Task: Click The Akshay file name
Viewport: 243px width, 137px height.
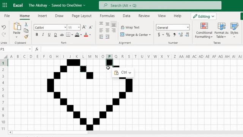Action: 38,5
